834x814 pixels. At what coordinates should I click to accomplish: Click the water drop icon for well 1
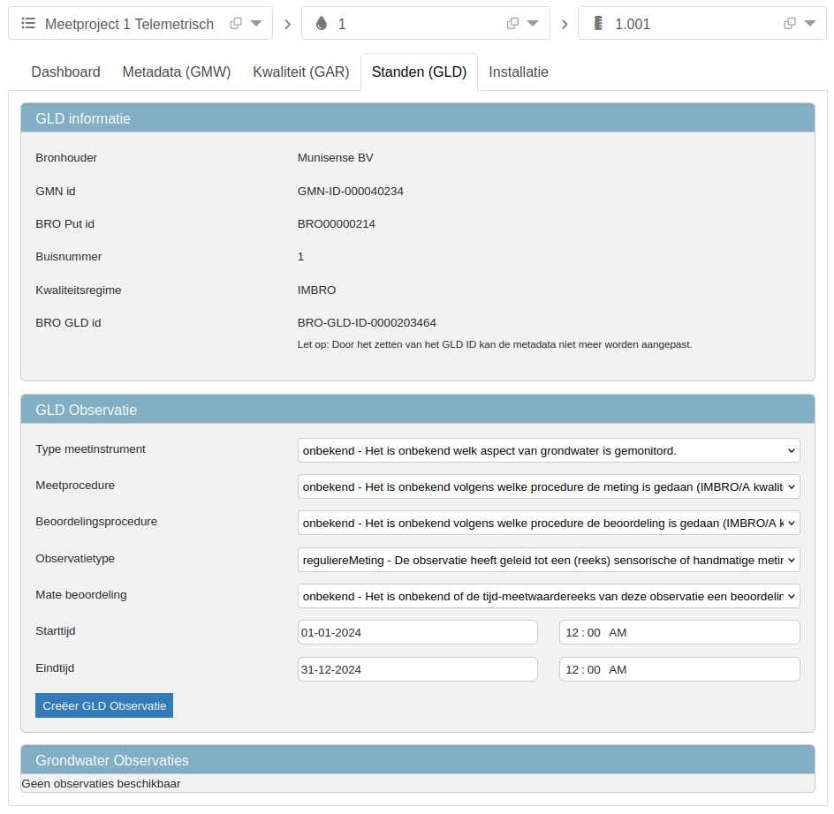321,24
